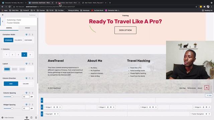214x120 pixels.
Task: Set footer columns to 1
Action: (x=6, y=55)
